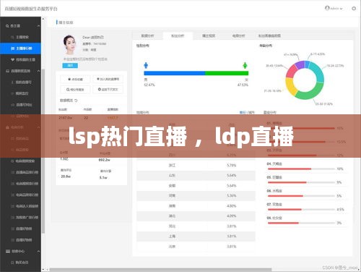Screen dimensions: 361x272
Task: Click the heart icon for 我收藏的主播
Action: pos(12,59)
